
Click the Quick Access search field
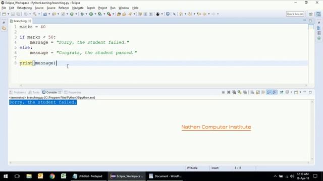[x=295, y=14]
